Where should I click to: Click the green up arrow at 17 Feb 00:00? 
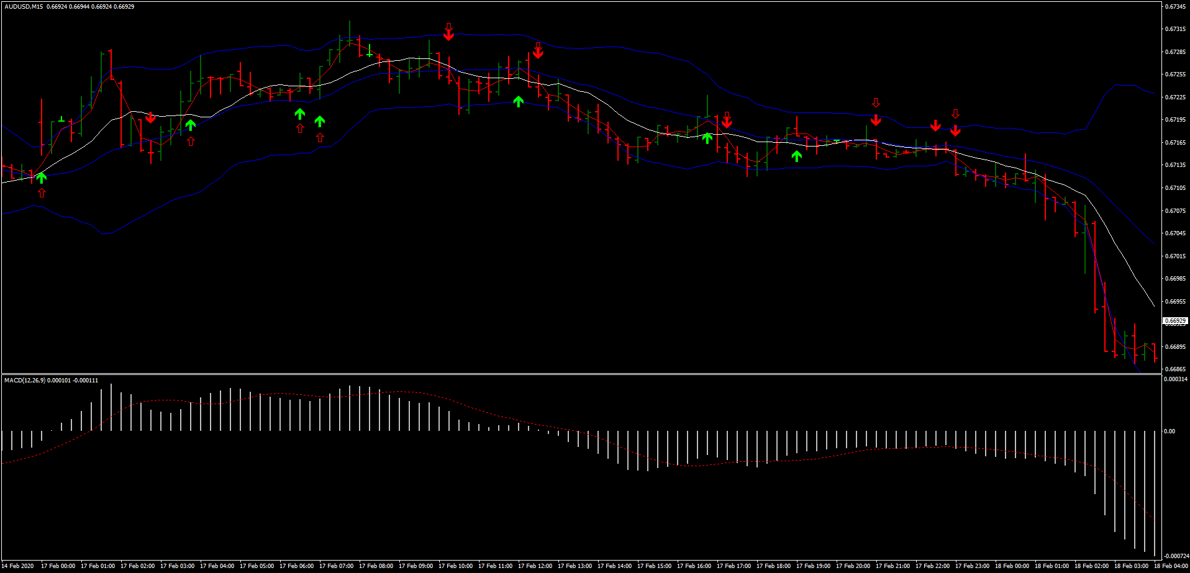(x=42, y=178)
